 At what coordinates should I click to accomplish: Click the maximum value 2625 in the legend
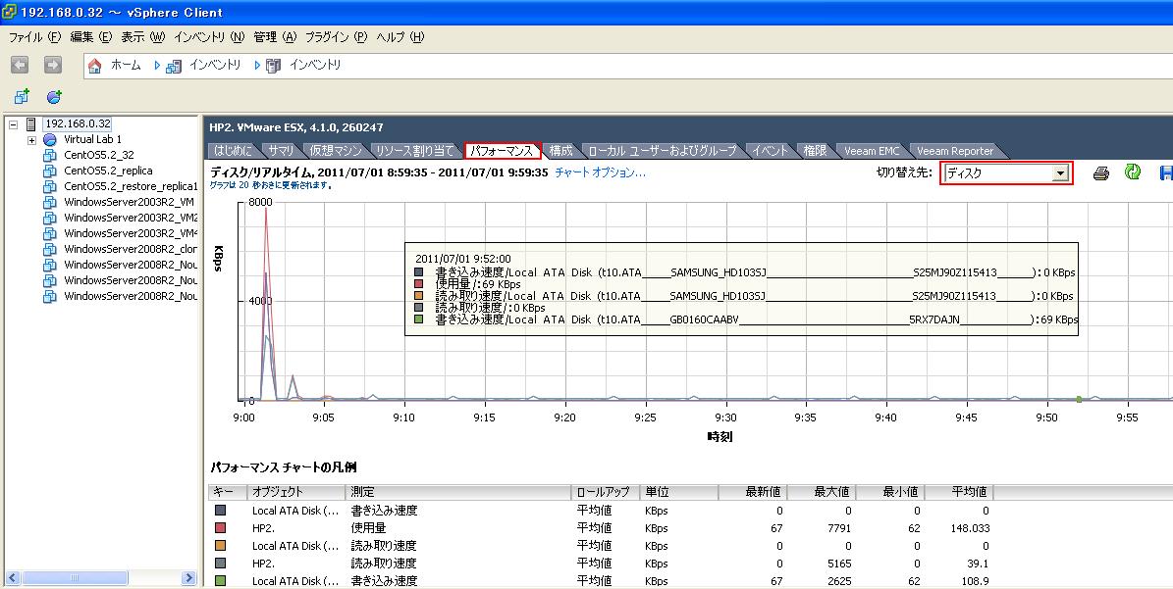pyautogui.click(x=838, y=581)
